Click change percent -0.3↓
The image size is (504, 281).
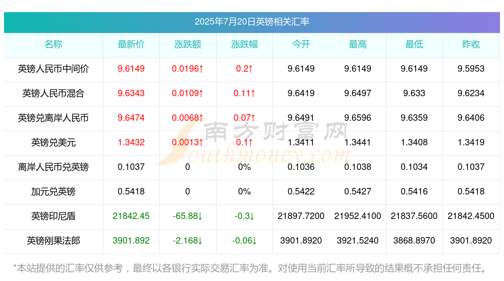244,216
